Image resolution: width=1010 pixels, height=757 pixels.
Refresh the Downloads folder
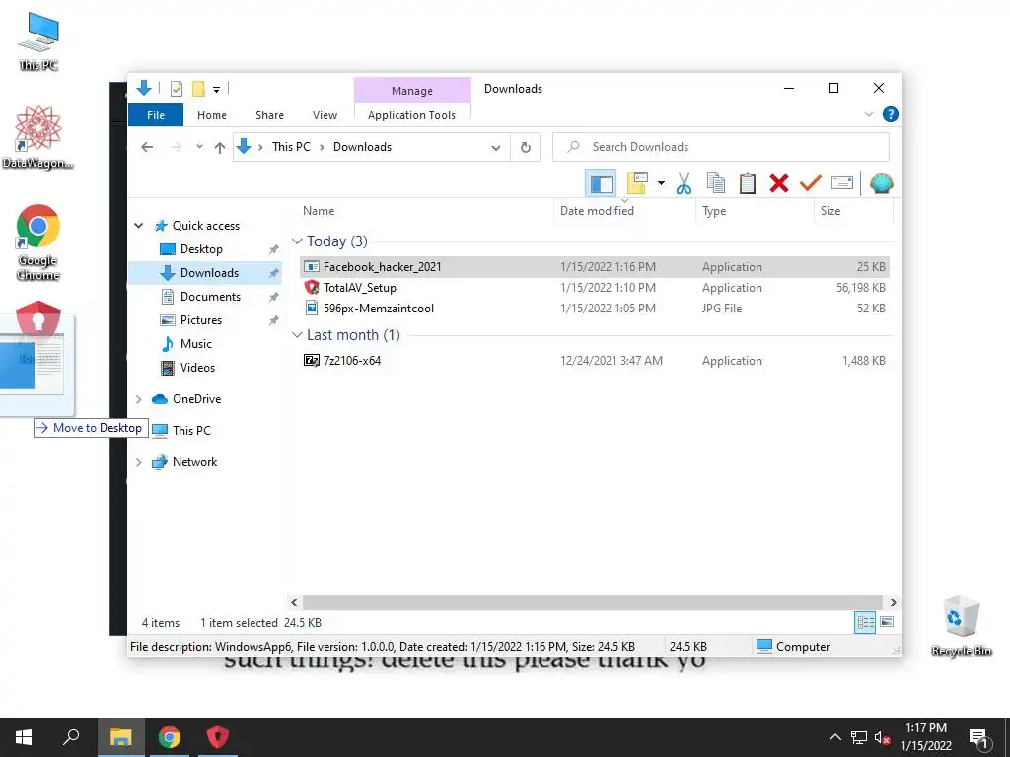[x=526, y=148]
